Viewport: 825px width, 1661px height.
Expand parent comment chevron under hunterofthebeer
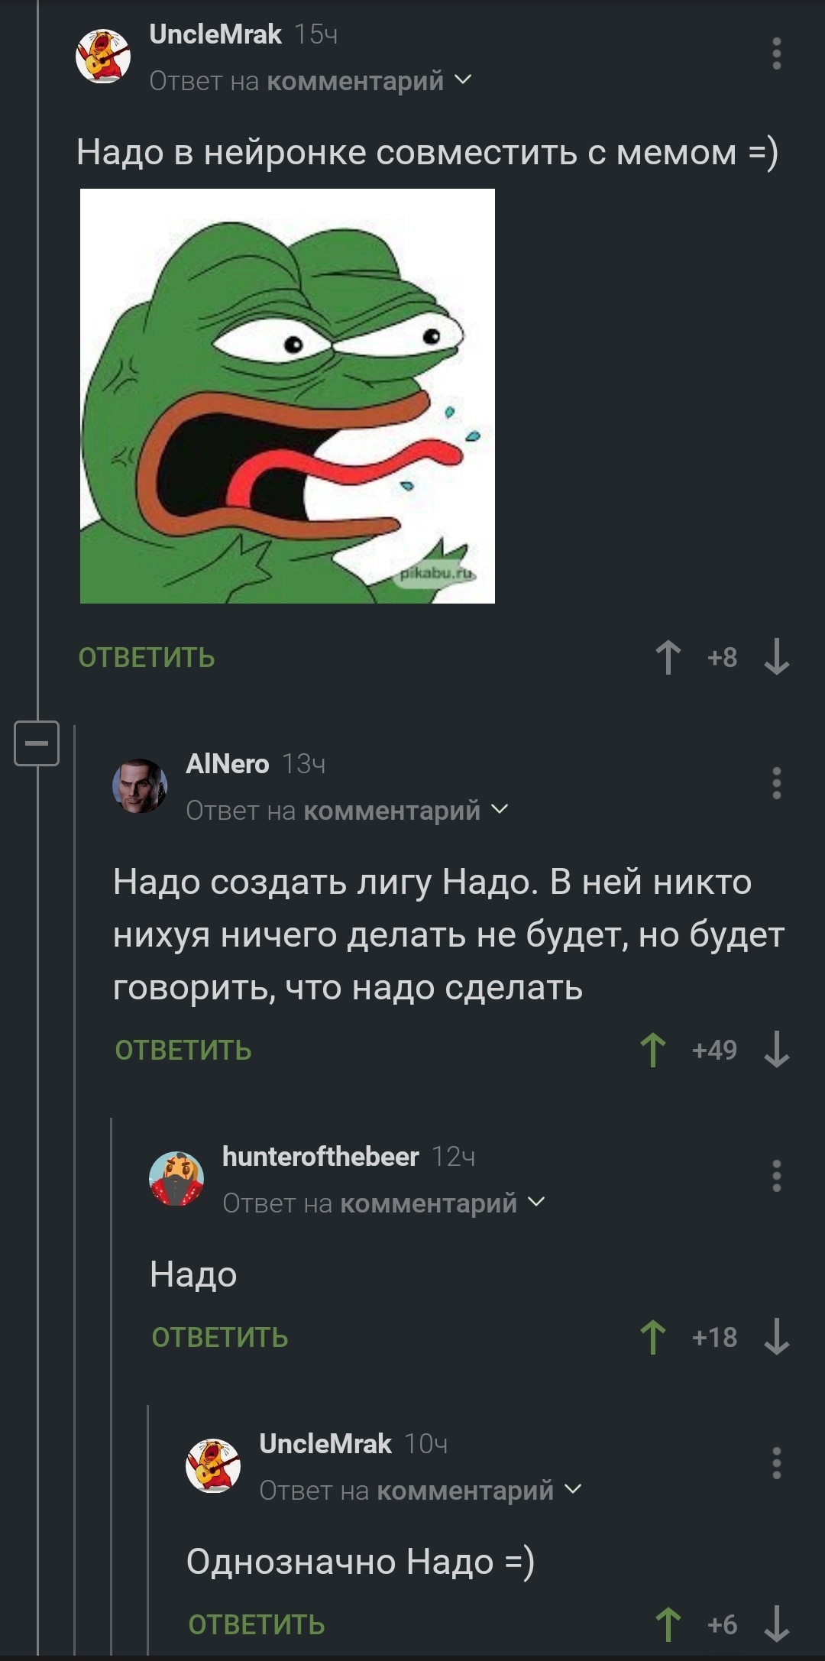(x=536, y=1202)
